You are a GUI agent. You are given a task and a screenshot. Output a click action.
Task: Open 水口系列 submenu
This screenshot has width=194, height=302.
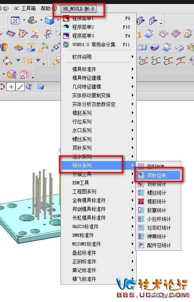[99, 130]
